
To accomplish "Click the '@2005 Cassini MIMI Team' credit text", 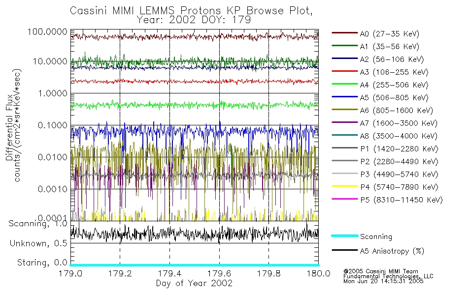I will pos(380,271).
